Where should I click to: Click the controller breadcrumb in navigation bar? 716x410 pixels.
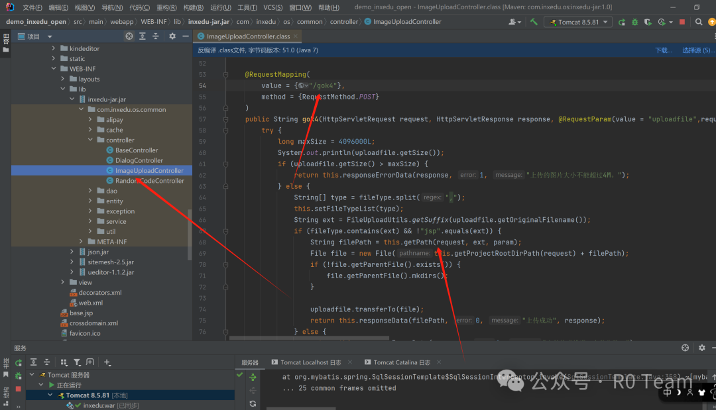[344, 21]
